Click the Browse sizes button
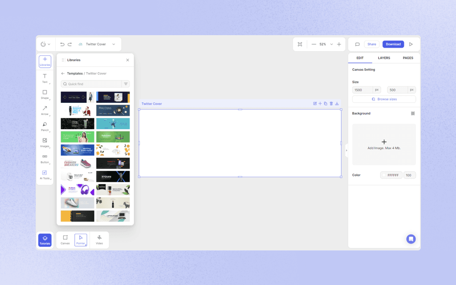Screen dimensions: 456x285 pyautogui.click(x=384, y=99)
